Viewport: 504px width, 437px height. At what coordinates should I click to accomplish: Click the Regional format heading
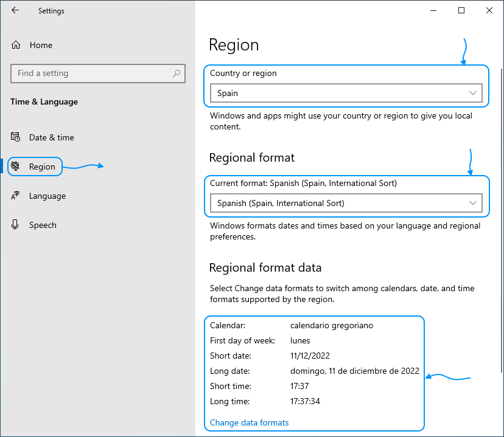tap(251, 157)
